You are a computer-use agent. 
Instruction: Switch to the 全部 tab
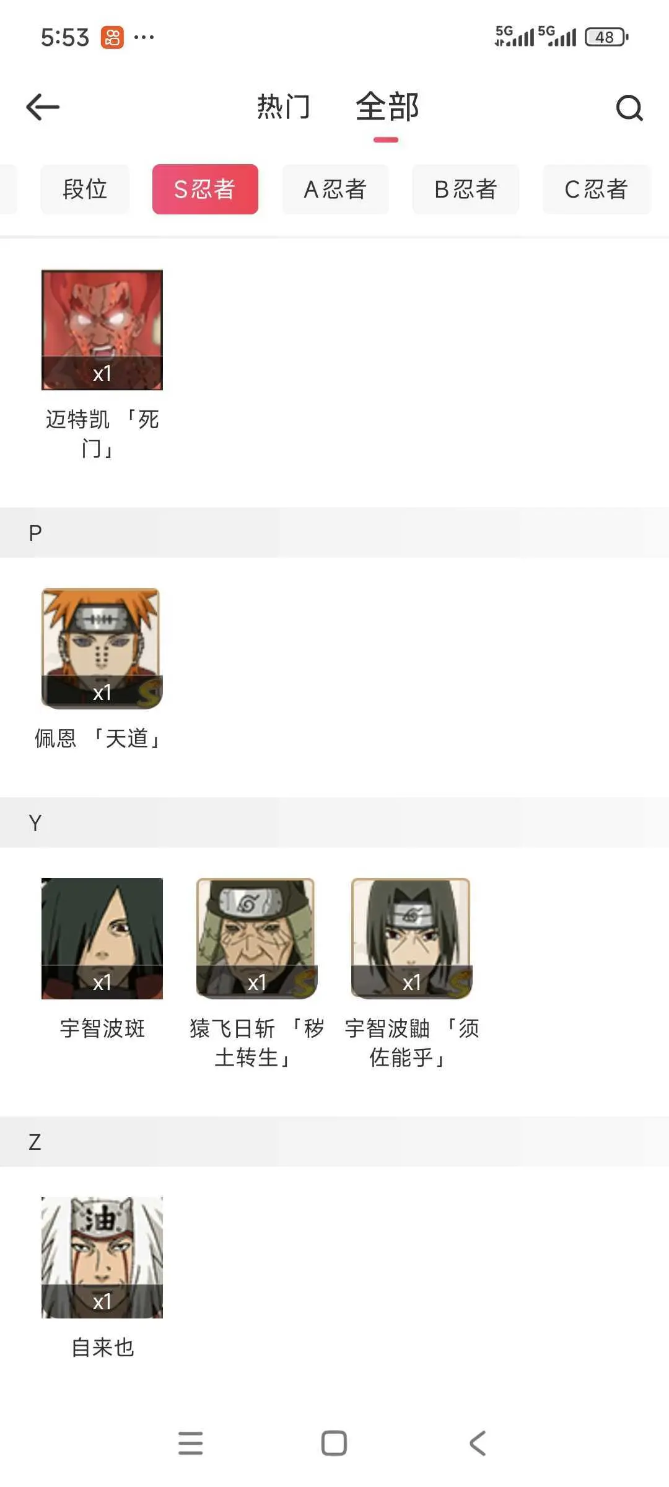(x=387, y=107)
